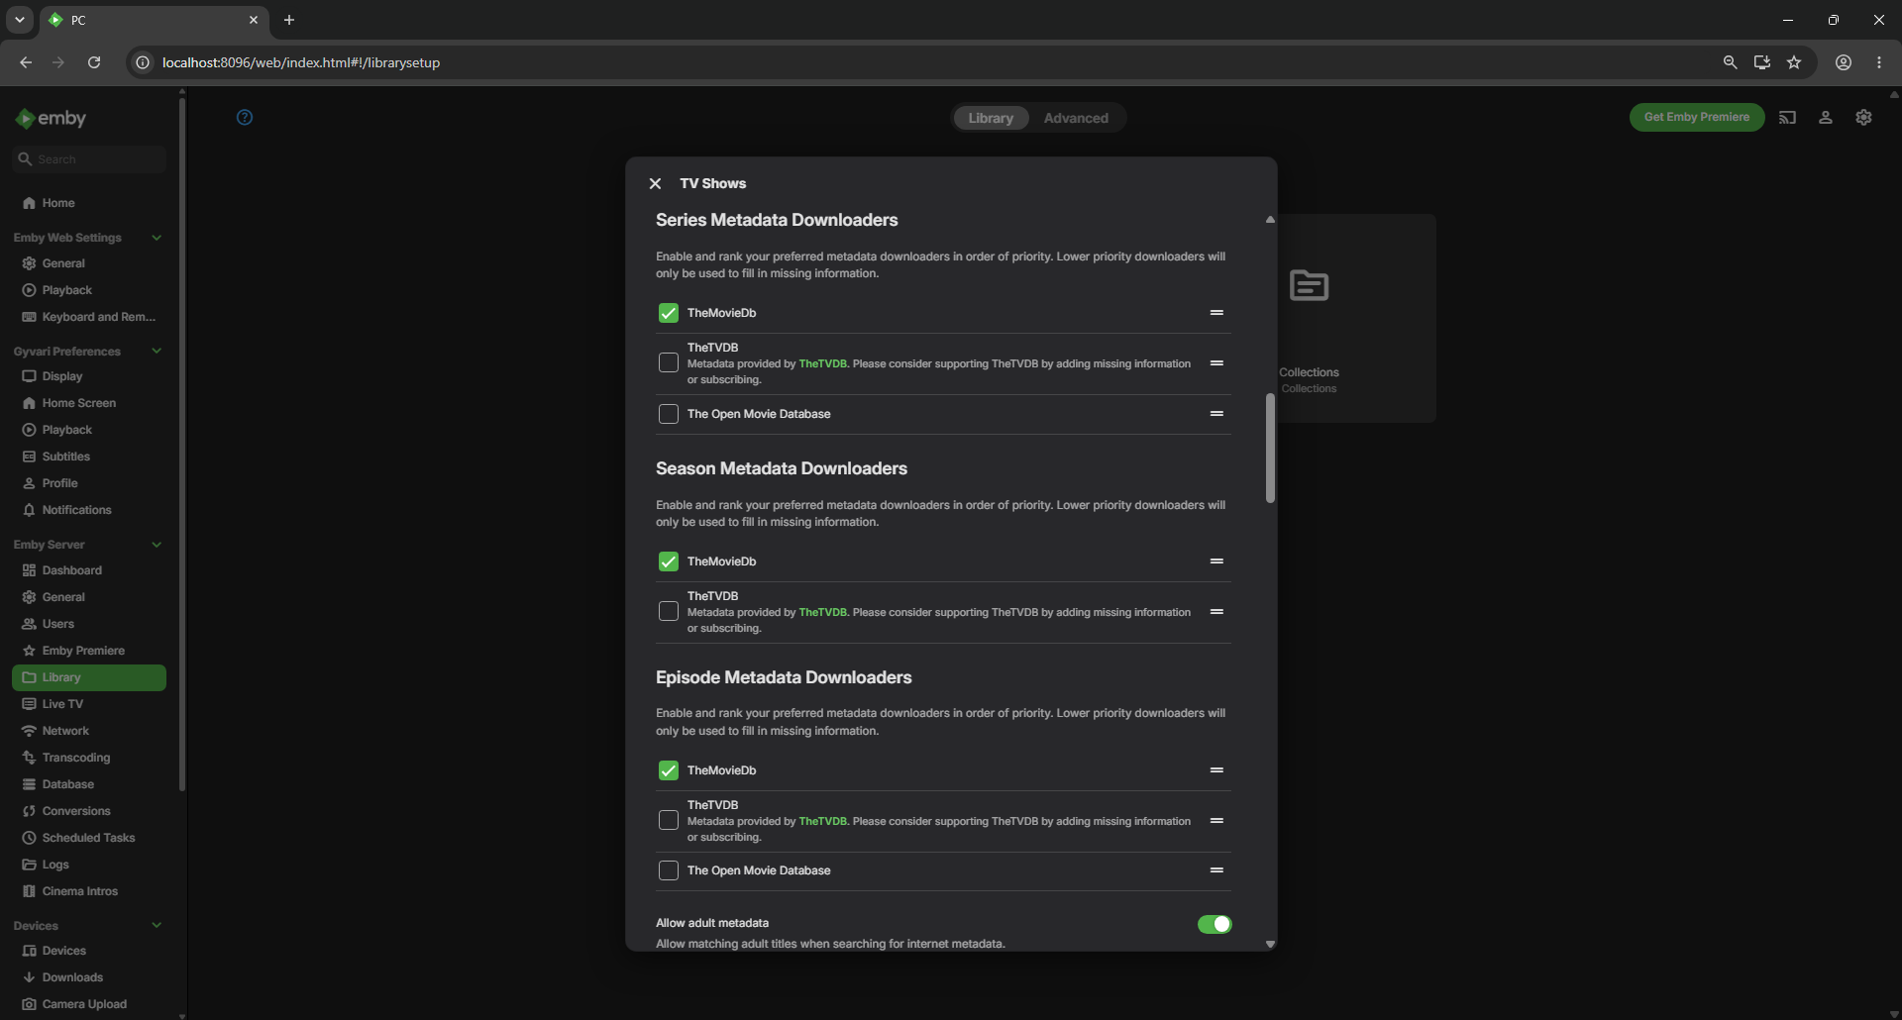Bookmark this page with star icon

tap(1794, 62)
